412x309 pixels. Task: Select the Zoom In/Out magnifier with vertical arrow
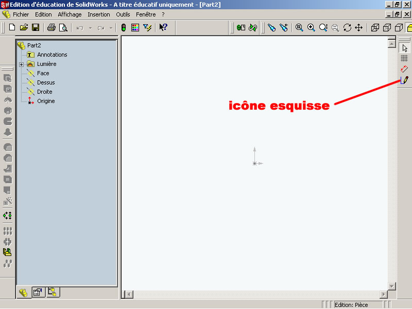tap(323, 28)
